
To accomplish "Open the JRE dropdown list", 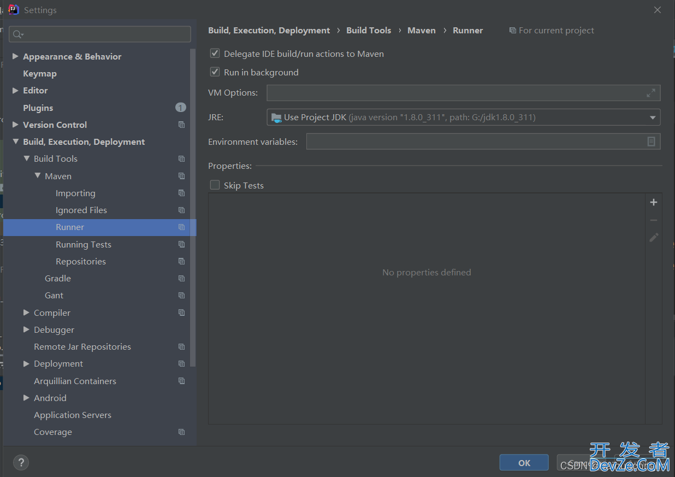I will 653,117.
